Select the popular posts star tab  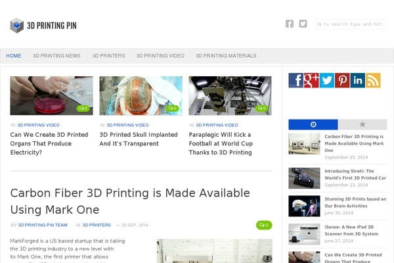362,124
